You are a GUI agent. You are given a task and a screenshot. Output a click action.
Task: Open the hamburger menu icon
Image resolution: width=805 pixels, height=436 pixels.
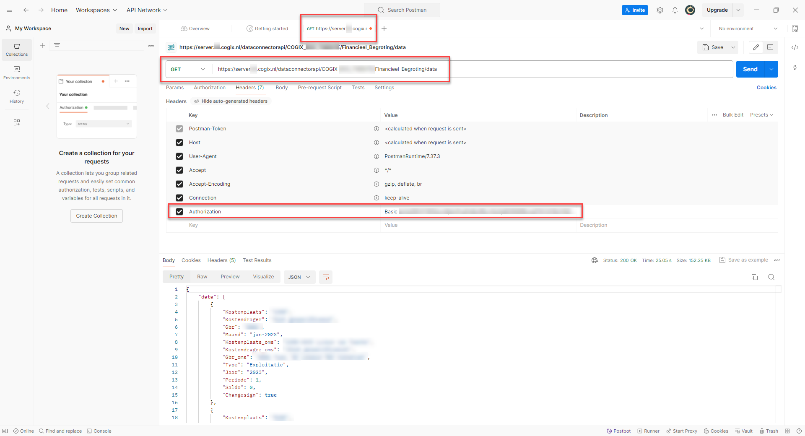click(x=10, y=10)
